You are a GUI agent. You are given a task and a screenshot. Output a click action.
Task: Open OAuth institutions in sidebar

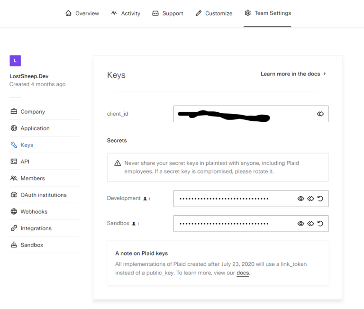(x=45, y=195)
